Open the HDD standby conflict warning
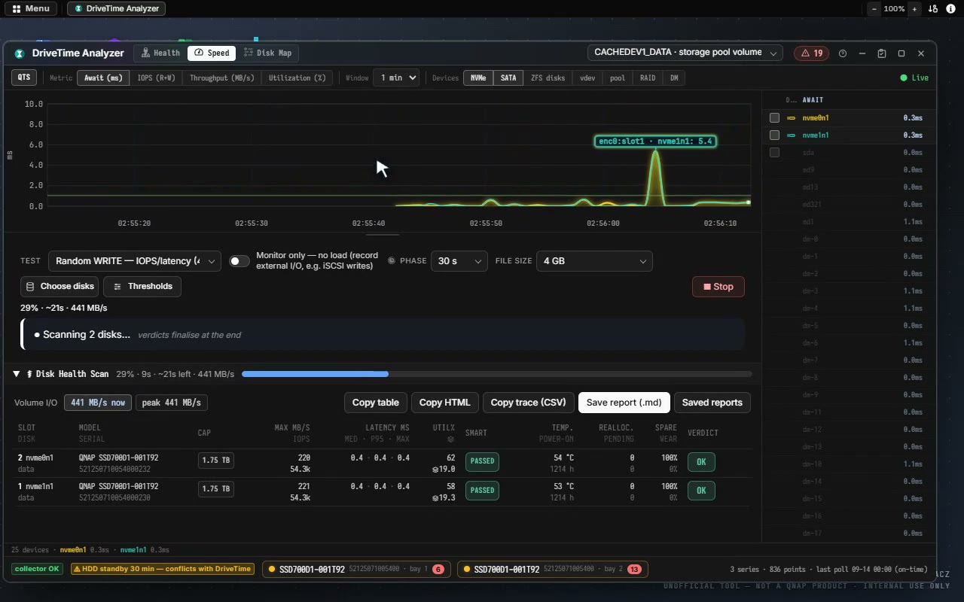964x602 pixels. [x=162, y=569]
